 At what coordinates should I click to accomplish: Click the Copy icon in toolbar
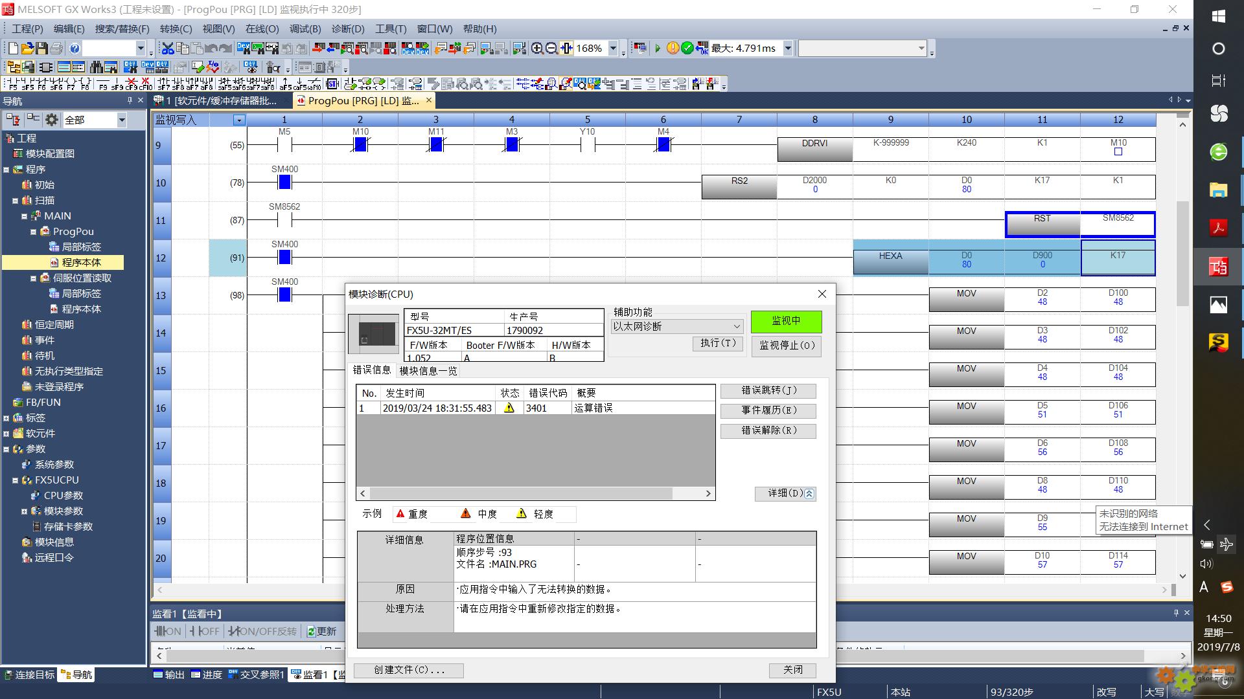pyautogui.click(x=182, y=48)
